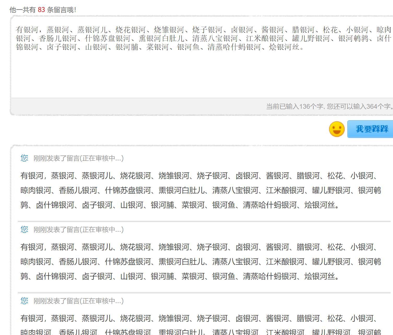Click the red 83 message count
393x335 pixels.
[41, 10]
